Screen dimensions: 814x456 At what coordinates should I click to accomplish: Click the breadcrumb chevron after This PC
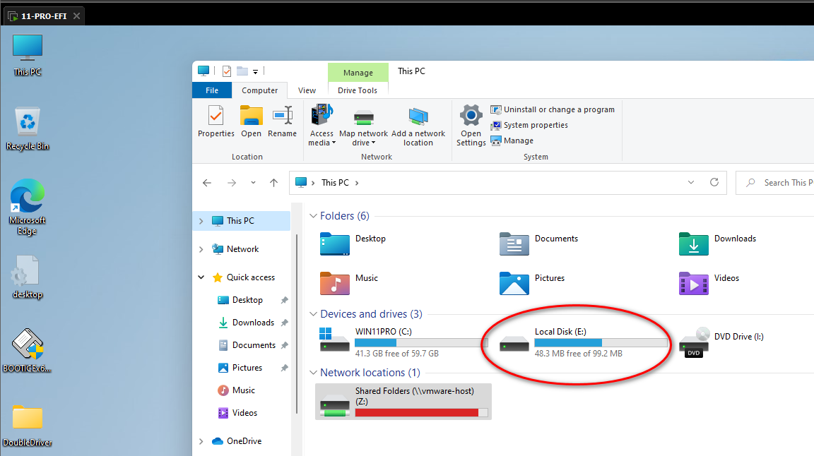coord(357,183)
